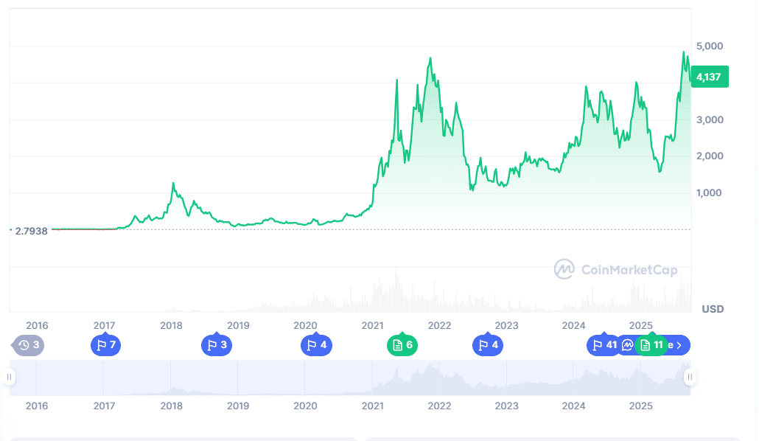Open the CoinMarketCap chat bubble icon
Viewport: 759px width, 441px height.
(x=627, y=345)
